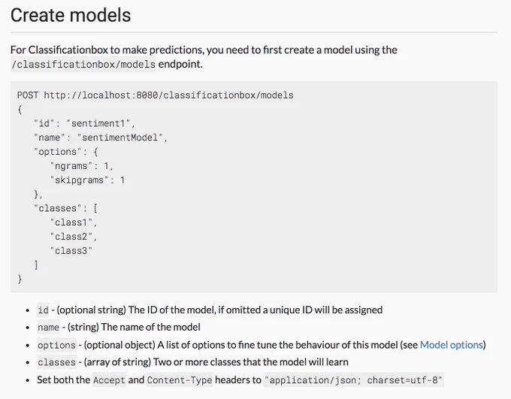Open the Model options link

pos(452,345)
